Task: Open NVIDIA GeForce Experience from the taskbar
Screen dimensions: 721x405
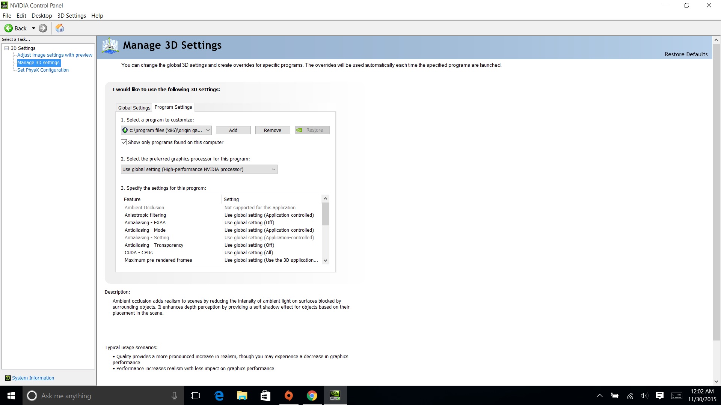Action: [x=335, y=396]
